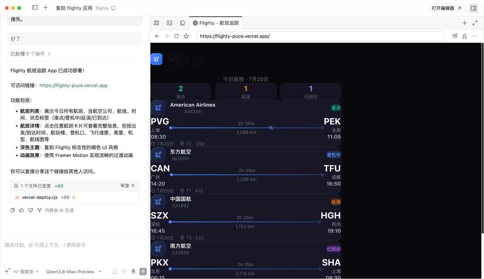This screenshot has height=279, width=484.
Task: Click the monitor icon beside flighty title
Action: pyautogui.click(x=113, y=9)
